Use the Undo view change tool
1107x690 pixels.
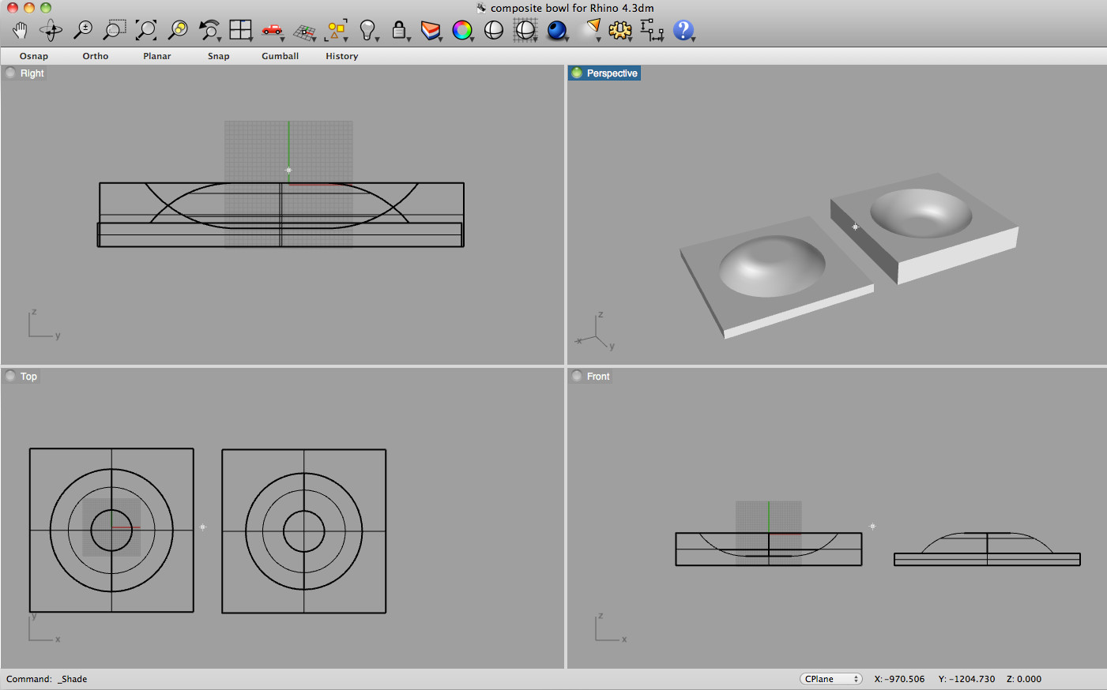[208, 29]
